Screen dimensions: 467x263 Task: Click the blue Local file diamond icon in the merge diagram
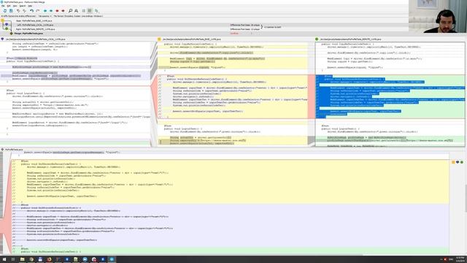point(7,24)
